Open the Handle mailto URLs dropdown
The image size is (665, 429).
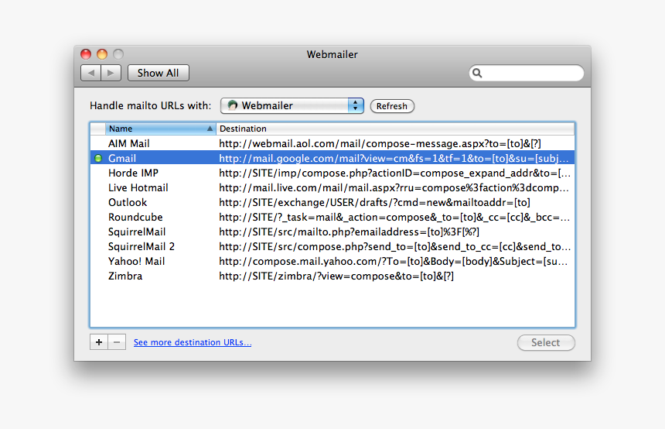(292, 106)
